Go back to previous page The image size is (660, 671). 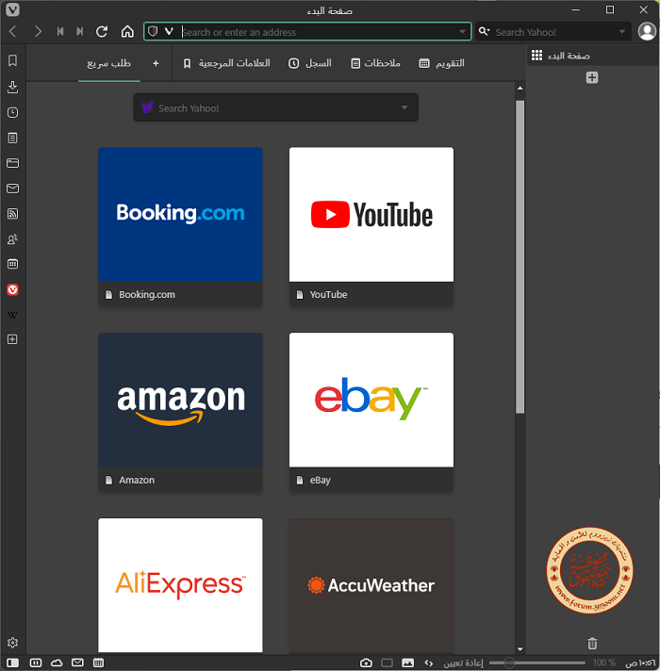[x=13, y=31]
